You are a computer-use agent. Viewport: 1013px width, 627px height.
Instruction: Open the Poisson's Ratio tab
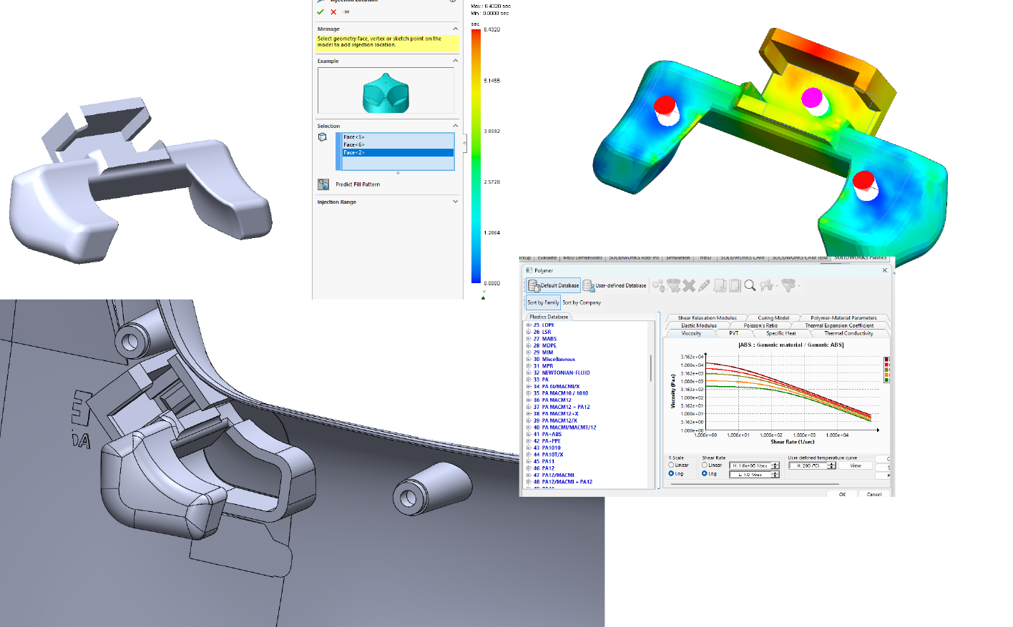[x=760, y=325]
